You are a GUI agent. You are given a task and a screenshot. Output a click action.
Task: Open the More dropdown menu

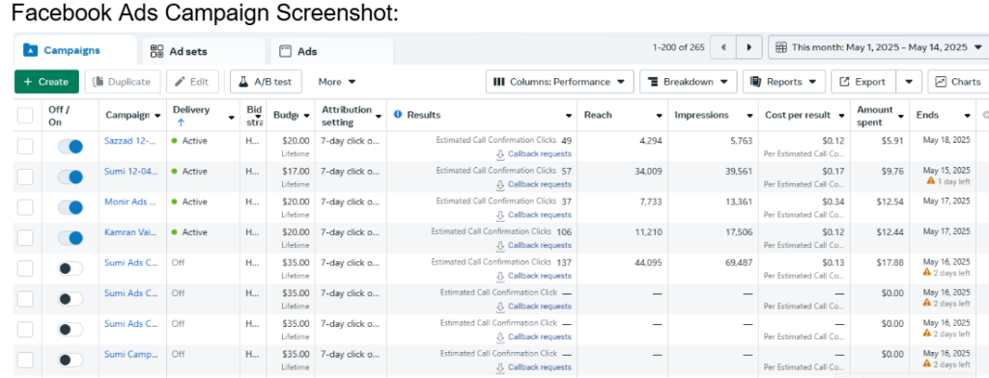point(337,82)
